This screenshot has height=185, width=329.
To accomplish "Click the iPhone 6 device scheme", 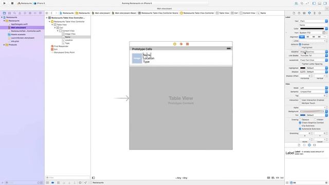I will point(39,4).
